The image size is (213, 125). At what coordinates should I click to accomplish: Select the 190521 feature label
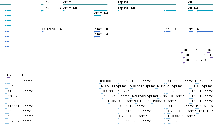click(x=12, y=101)
